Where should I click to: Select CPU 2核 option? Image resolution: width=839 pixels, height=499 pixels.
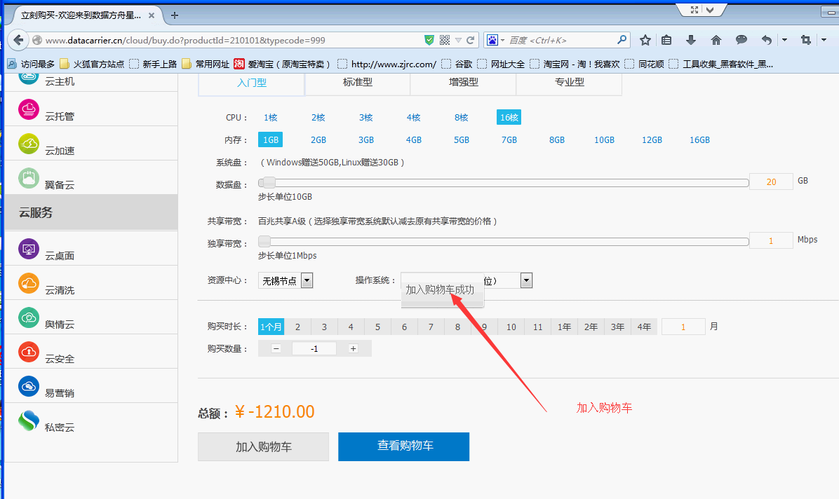[318, 118]
